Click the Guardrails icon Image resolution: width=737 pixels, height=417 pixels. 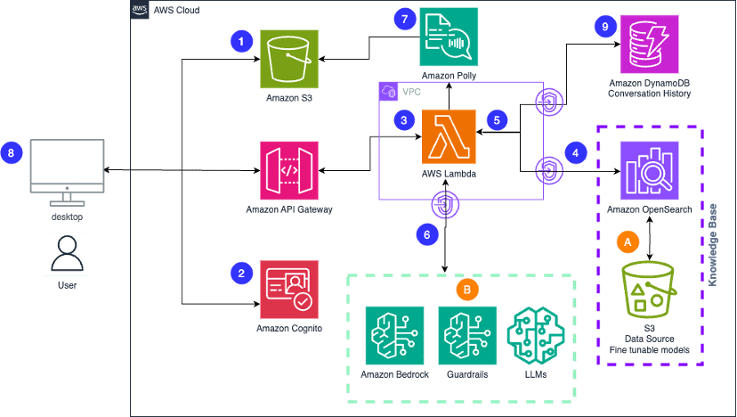coord(466,334)
